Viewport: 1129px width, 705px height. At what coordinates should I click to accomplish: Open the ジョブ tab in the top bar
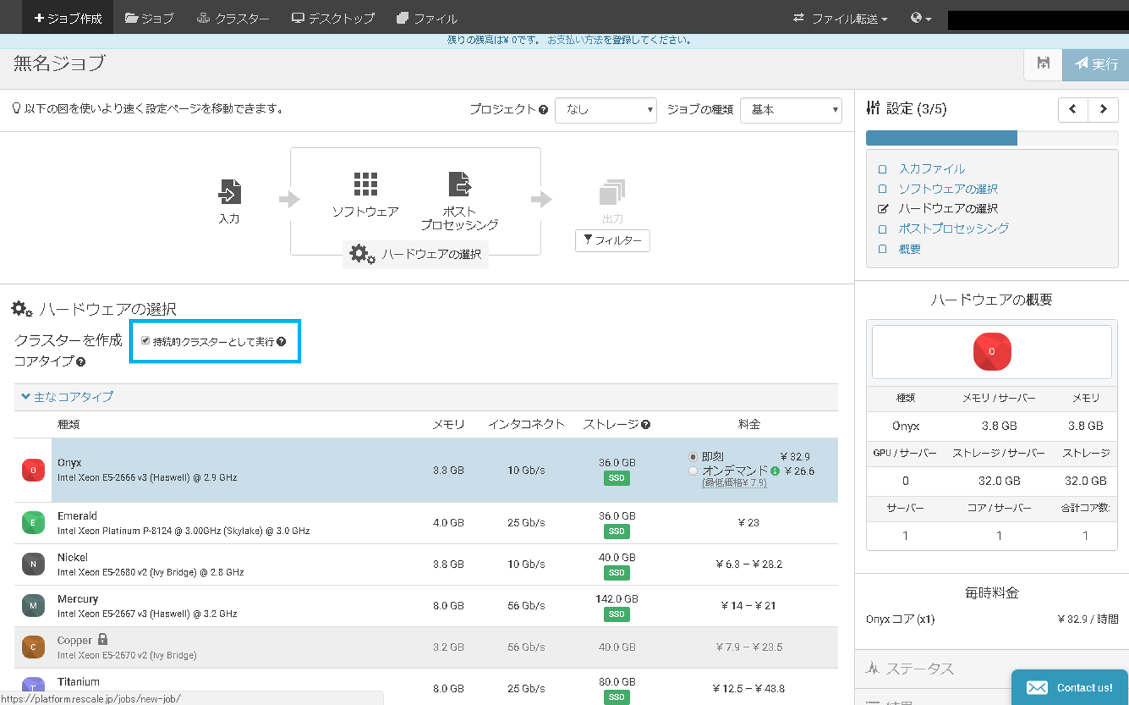pos(149,18)
